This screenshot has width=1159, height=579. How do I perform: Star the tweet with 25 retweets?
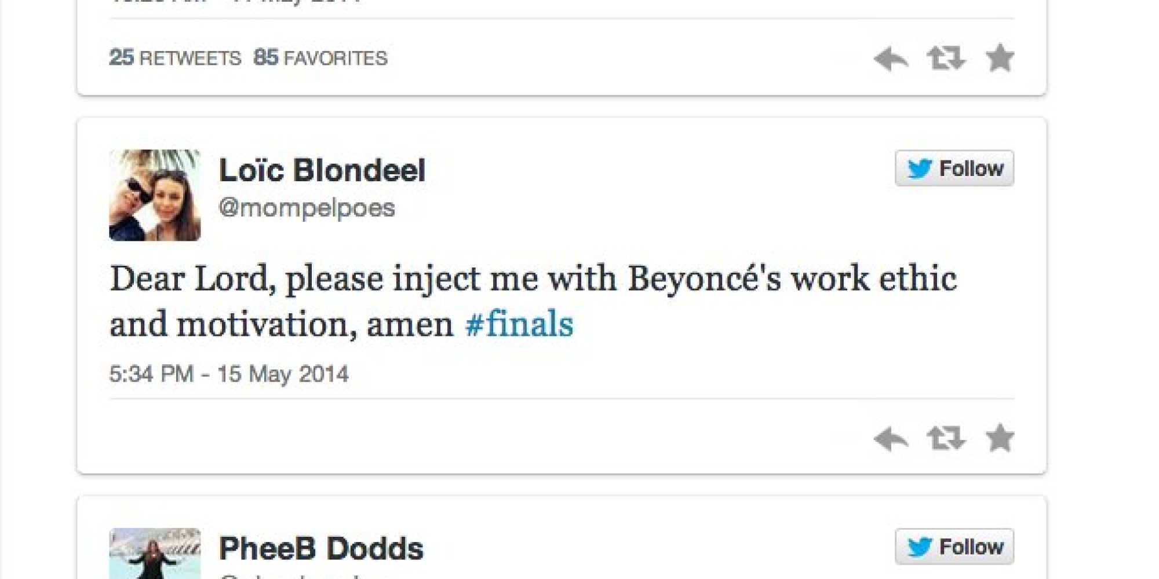[x=1000, y=58]
